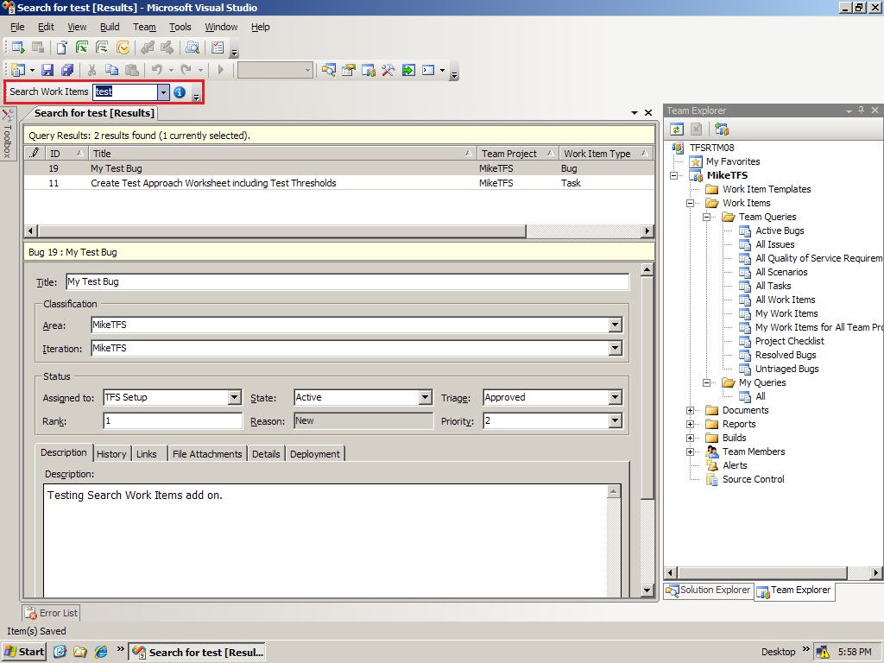
Task: Open the Error List panel tab
Action: click(x=51, y=613)
